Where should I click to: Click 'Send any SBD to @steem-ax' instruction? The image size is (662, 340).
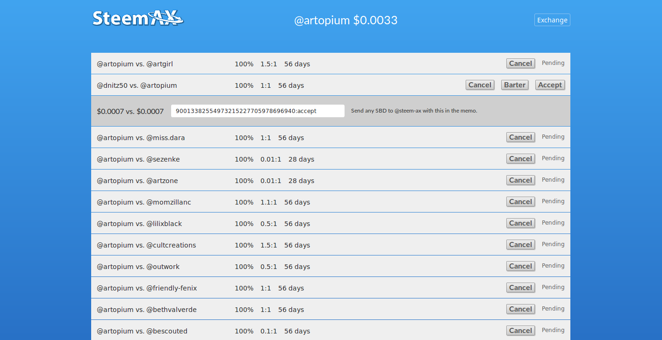[x=414, y=111]
